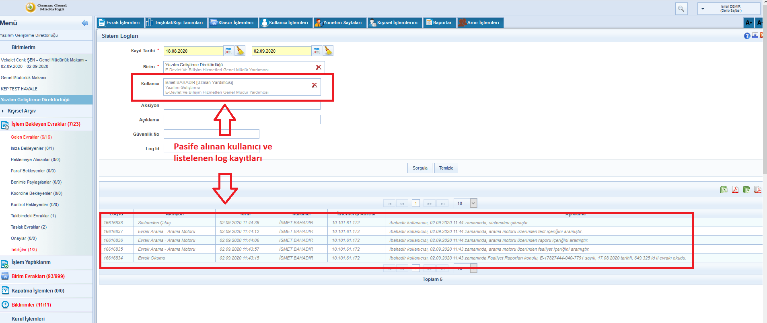Click the magnifier search icon at top
Viewport: 767px width, 323px height.
click(681, 8)
